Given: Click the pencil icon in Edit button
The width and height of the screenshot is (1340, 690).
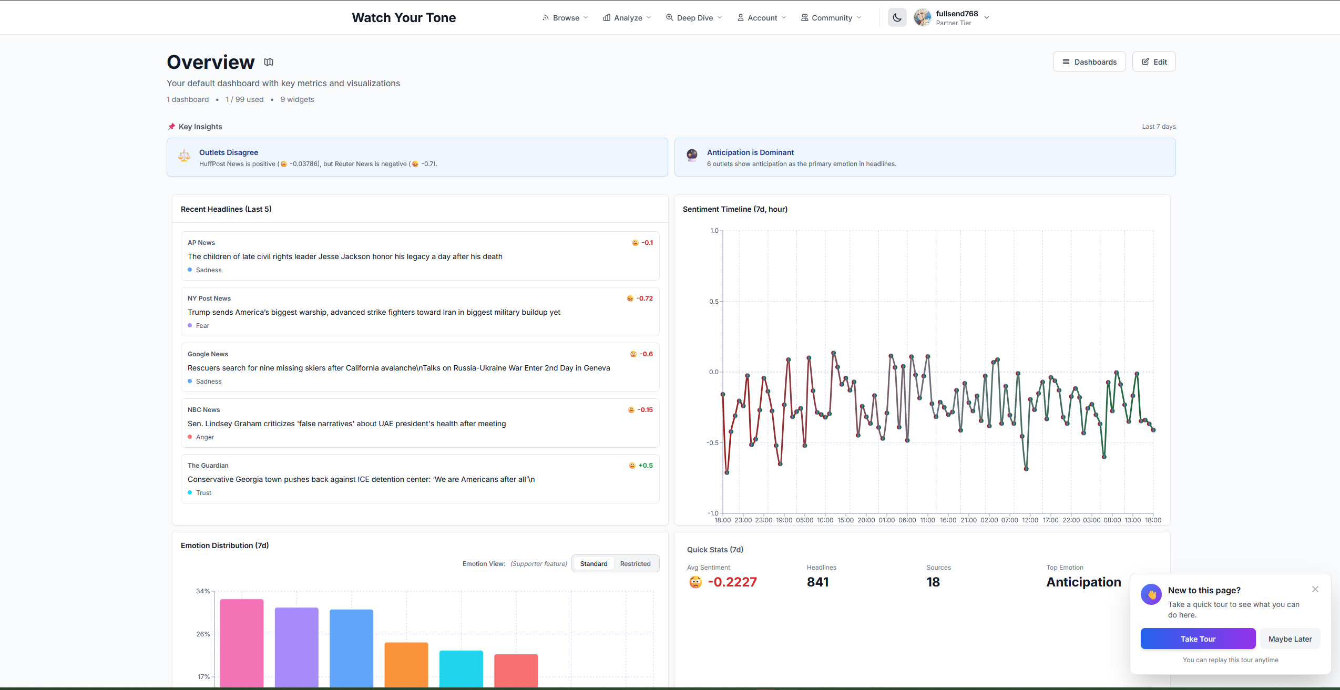Looking at the screenshot, I should [x=1145, y=61].
